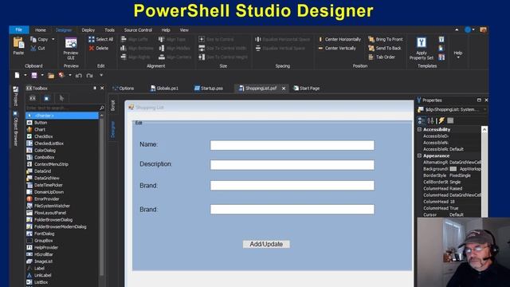This screenshot has width=510, height=287.
Task: Click the Toolbox search magnifier icon
Action: click(102, 108)
